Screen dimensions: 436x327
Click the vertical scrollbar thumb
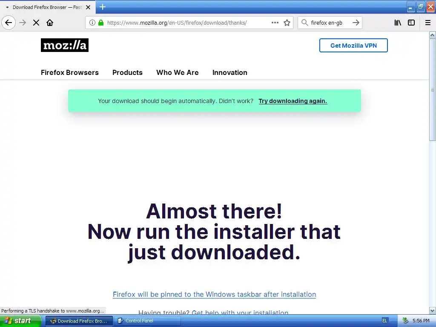click(x=433, y=90)
